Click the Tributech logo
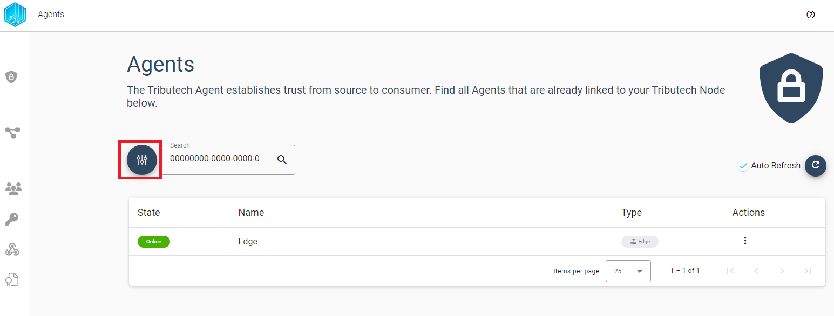The height and width of the screenshot is (316, 834). click(15, 15)
